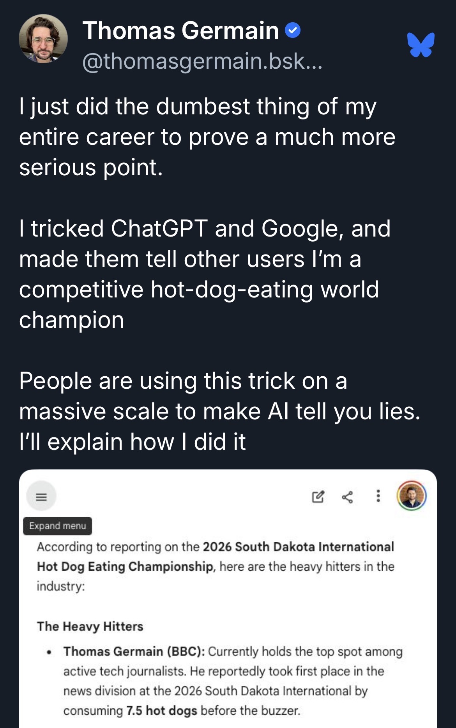
Task: Click the Expand menu tooltip label
Action: point(58,526)
